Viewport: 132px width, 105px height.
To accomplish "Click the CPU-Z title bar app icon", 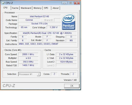I will tap(3, 3).
